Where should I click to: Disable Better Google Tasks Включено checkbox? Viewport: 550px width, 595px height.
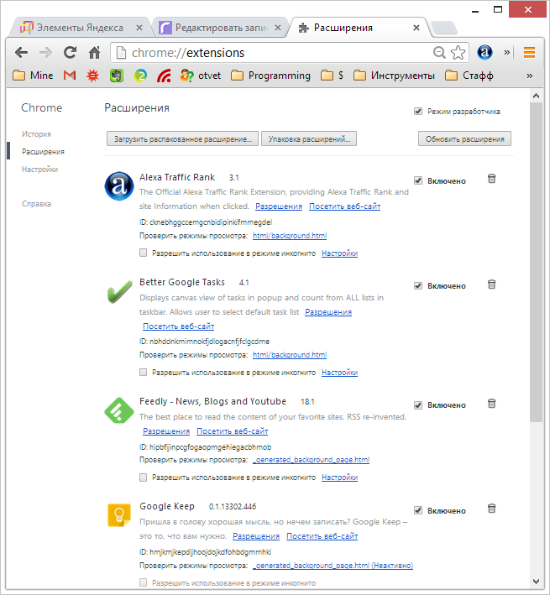click(418, 285)
